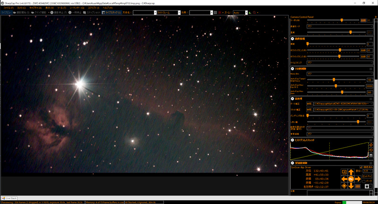Collapse the ヒストグラムストレッチ section with its round arrow

[x=292, y=140]
